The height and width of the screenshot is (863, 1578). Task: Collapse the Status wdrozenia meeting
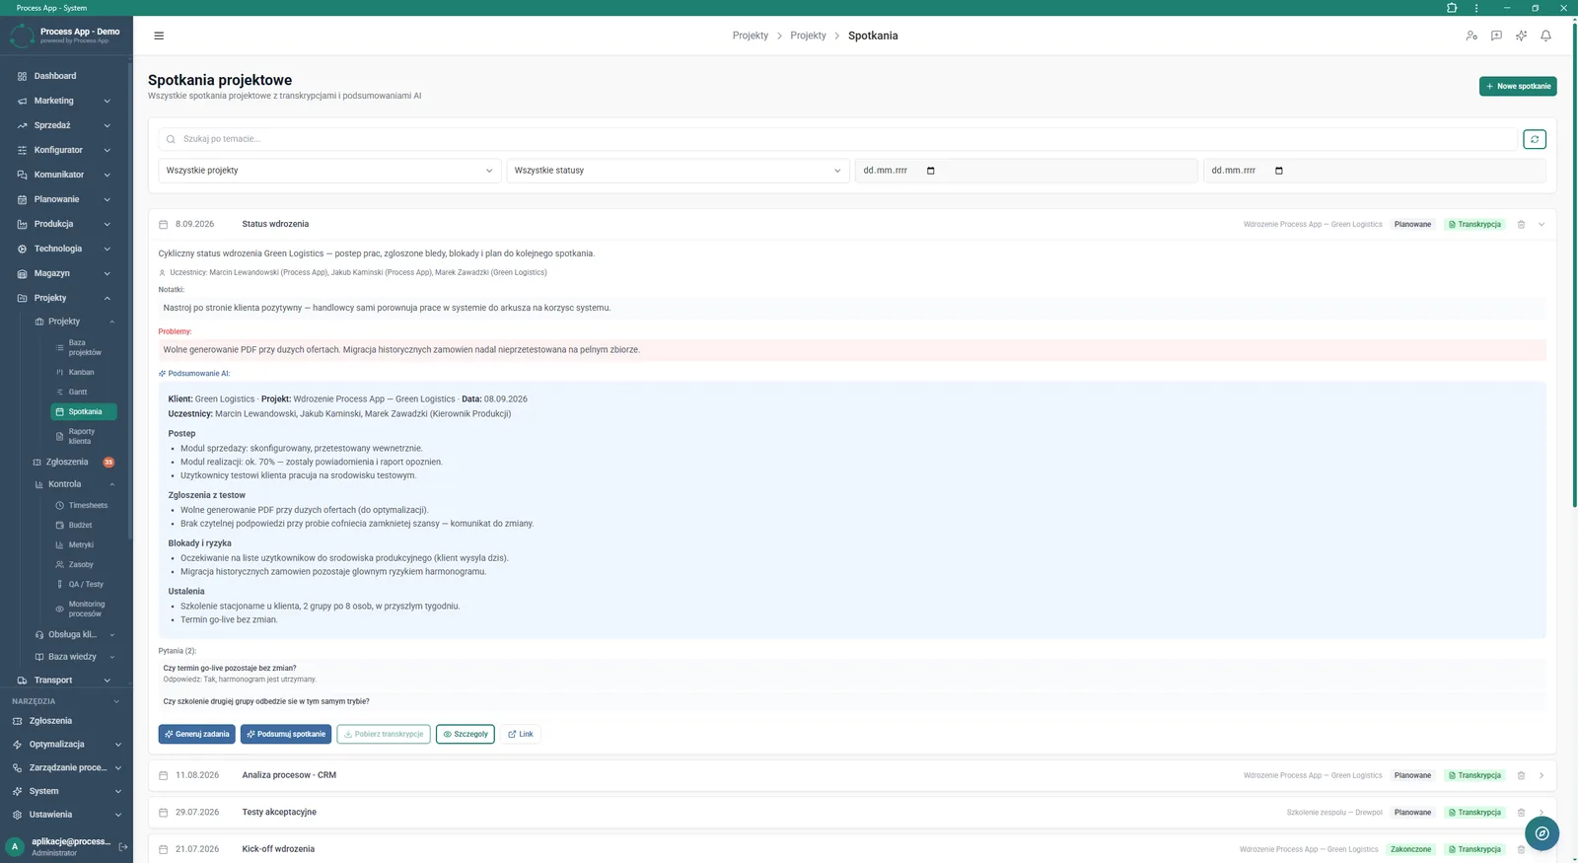tap(1542, 225)
